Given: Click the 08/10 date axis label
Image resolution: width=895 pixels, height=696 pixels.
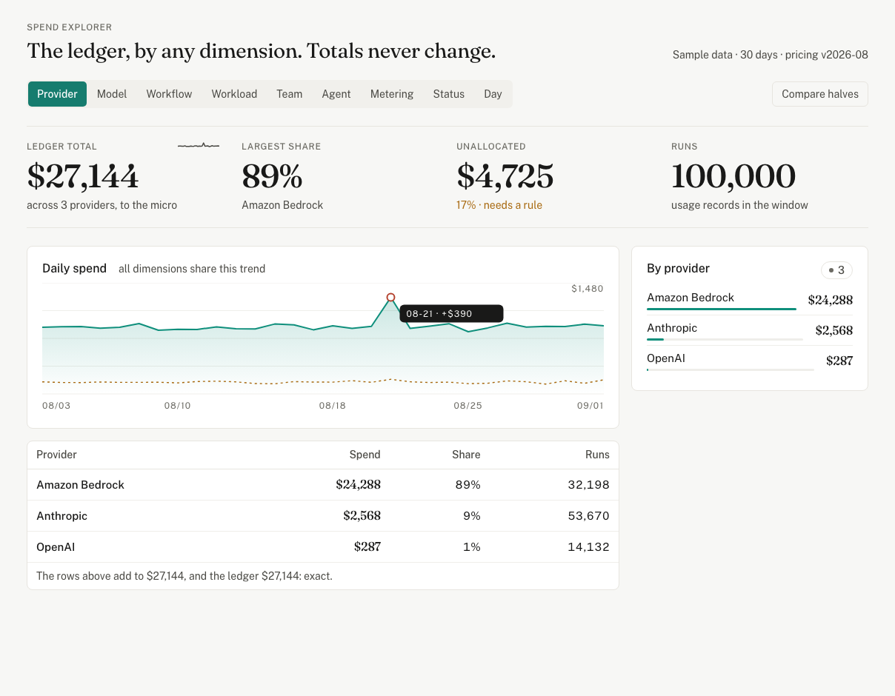Looking at the screenshot, I should (177, 406).
